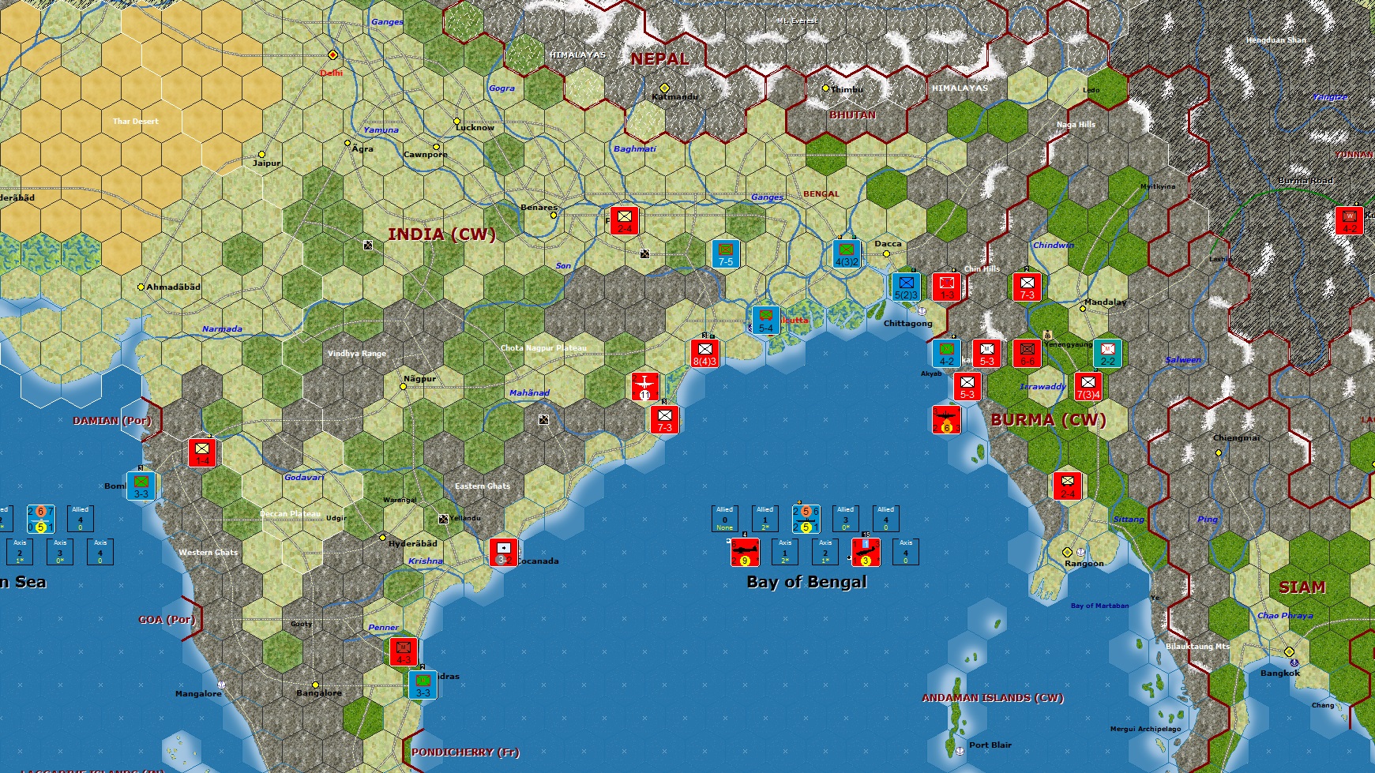Viewport: 1375px width, 773px height.
Task: Click the Bay of Bengal Axis 4 box
Action: [906, 552]
